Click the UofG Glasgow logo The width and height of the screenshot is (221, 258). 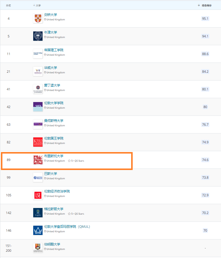38,213
